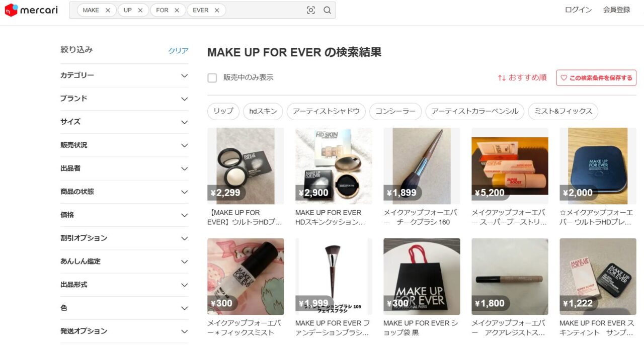This screenshot has width=644, height=345.
Task: Expand the カテゴリー filter
Action: (124, 75)
